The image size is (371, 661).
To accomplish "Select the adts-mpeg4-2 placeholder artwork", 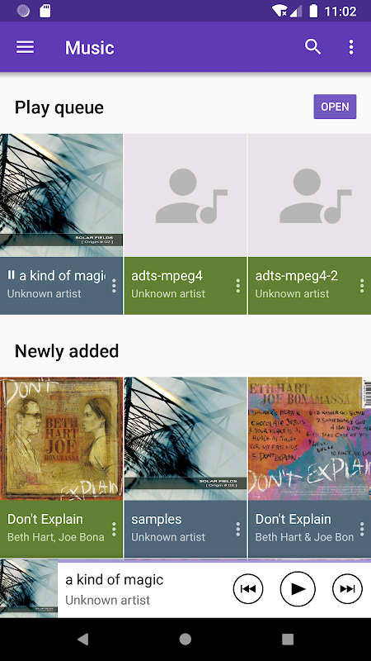I will pos(310,196).
